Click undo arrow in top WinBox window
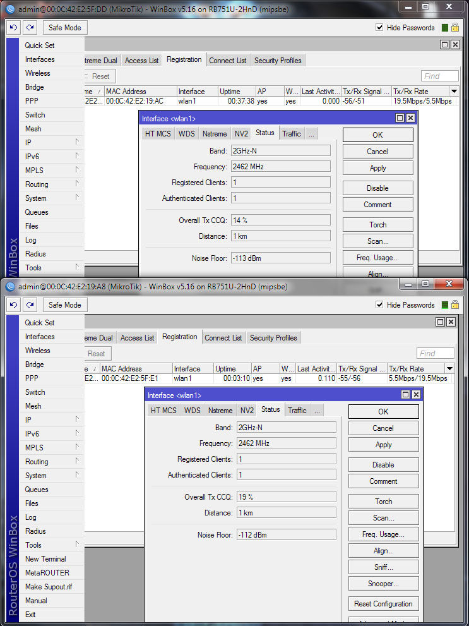Screen dimensions: 469x626 [14, 28]
